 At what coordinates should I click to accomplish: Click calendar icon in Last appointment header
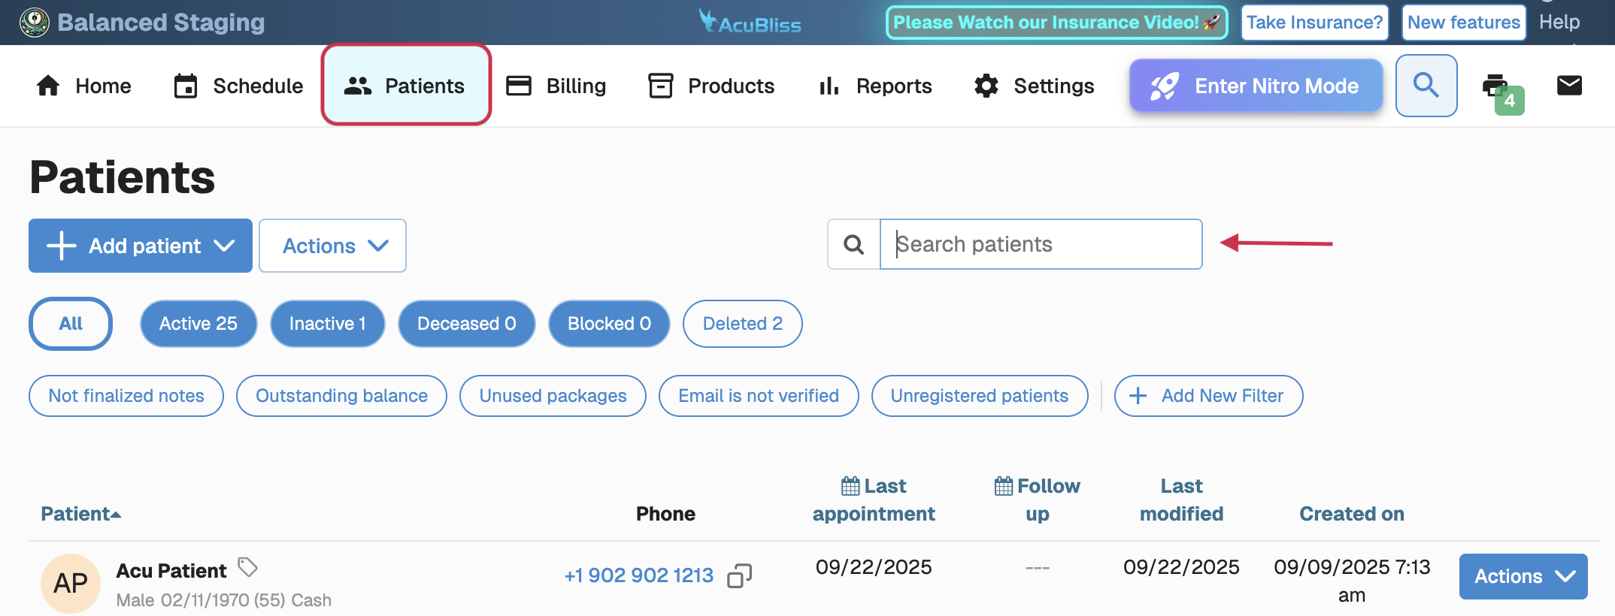[x=850, y=486]
